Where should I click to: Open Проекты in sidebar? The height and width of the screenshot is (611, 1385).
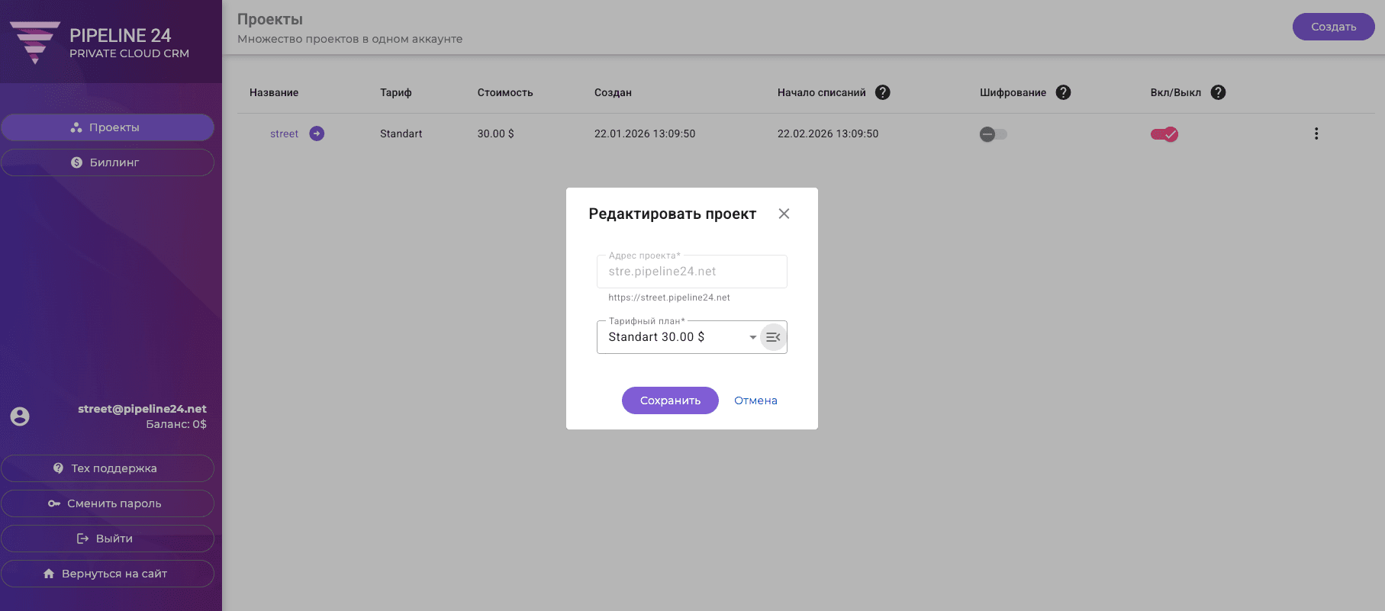108,127
